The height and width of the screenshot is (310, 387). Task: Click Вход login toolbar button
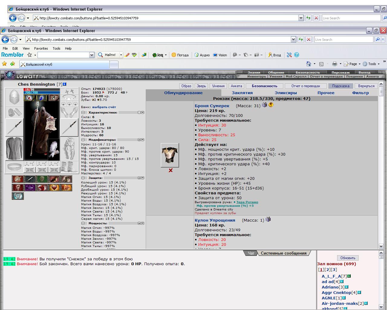point(275,55)
